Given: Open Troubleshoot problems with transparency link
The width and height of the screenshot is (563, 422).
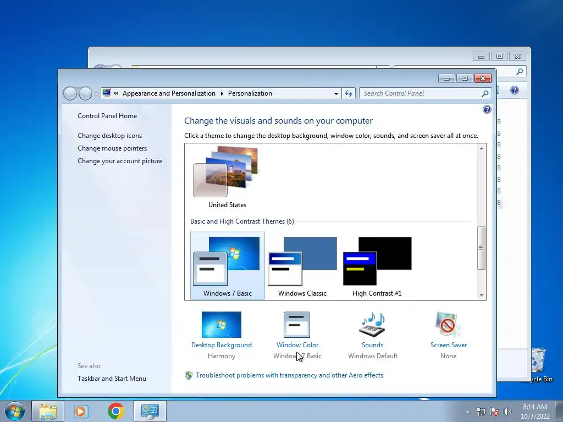Looking at the screenshot, I should (x=289, y=375).
